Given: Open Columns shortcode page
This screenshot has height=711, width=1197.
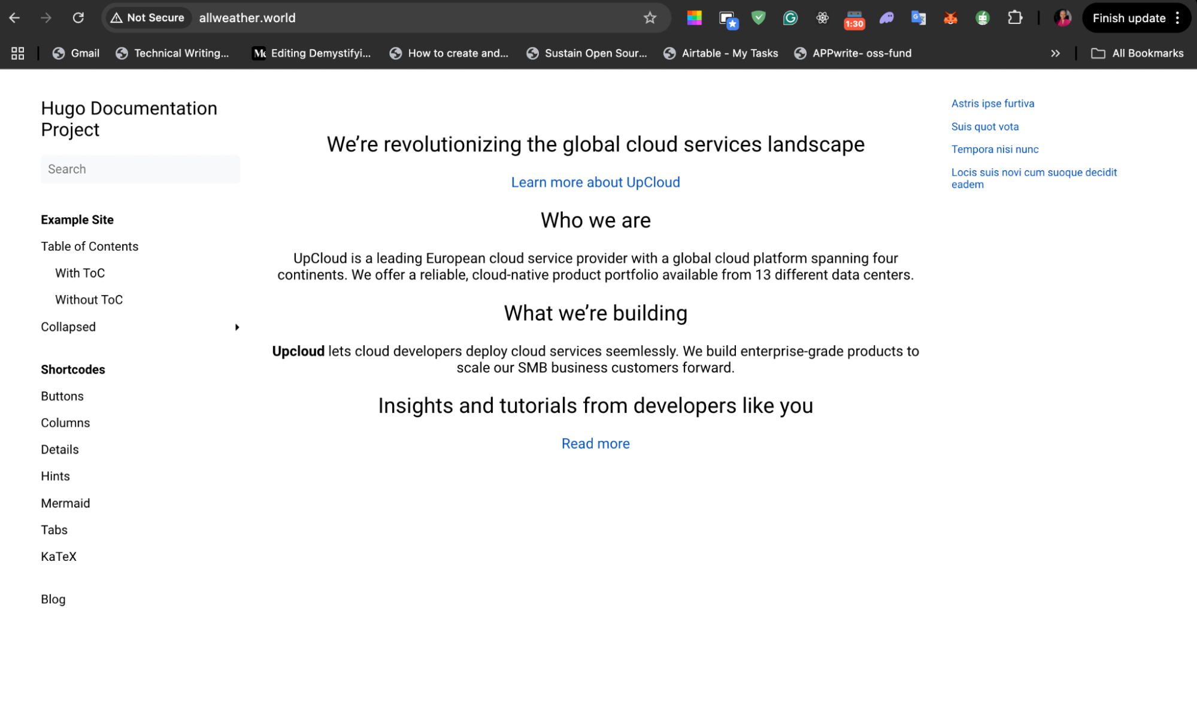Looking at the screenshot, I should coord(65,423).
